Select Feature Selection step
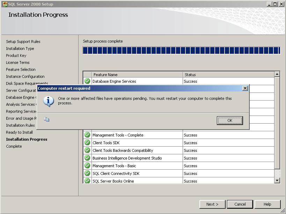286x214 pixels. (x=21, y=69)
